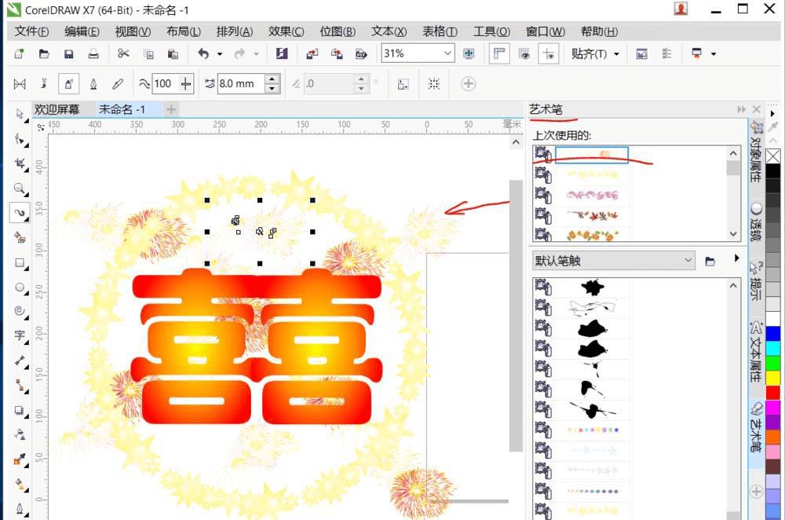Toggle show guidelines button
Viewport: 785px width, 520px height.
[549, 53]
